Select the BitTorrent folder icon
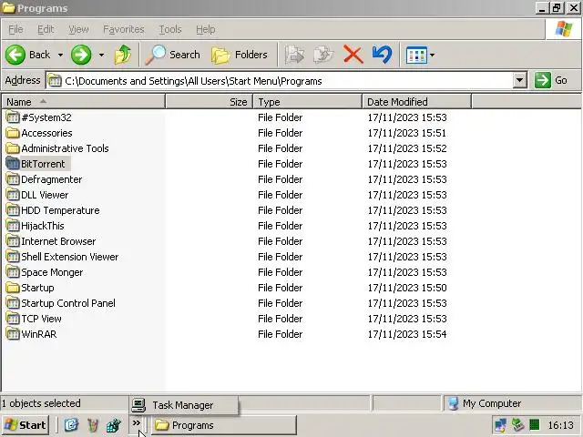This screenshot has width=583, height=437. tap(13, 164)
